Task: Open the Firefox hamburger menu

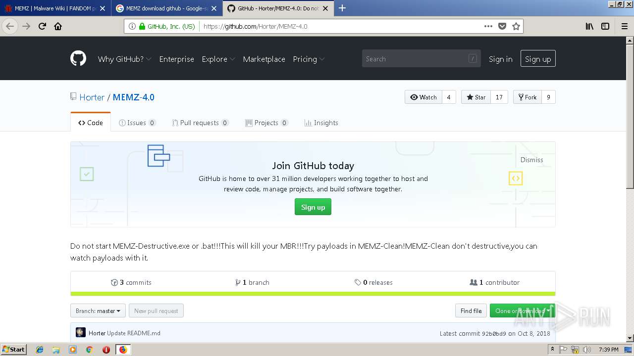Action: pos(625,26)
